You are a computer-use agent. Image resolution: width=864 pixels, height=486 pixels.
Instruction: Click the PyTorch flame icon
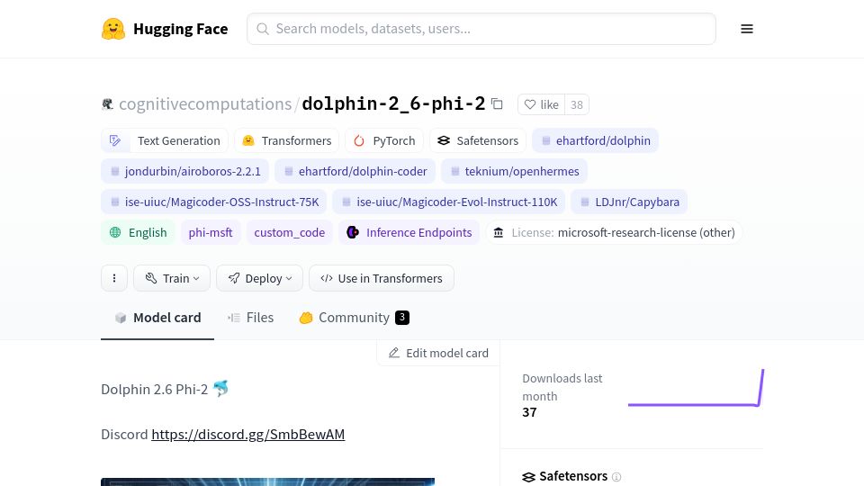(359, 140)
